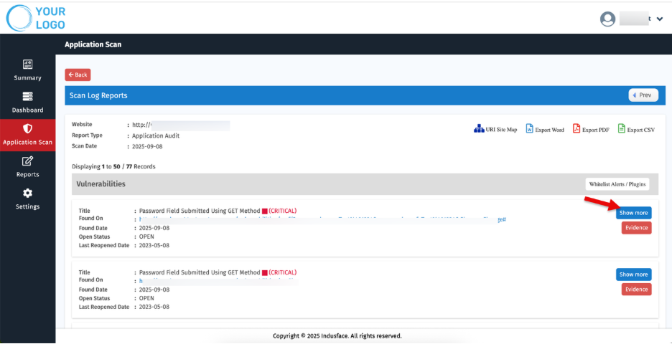The width and height of the screenshot is (672, 344).
Task: Click Scan Date value 2025-09-08
Action: (x=147, y=146)
